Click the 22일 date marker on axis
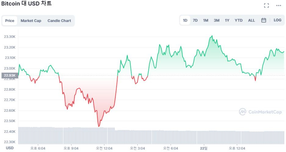The width and height of the screenshot is (286, 152). (204, 148)
